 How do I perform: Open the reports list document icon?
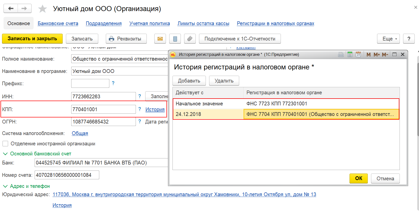[x=175, y=39]
